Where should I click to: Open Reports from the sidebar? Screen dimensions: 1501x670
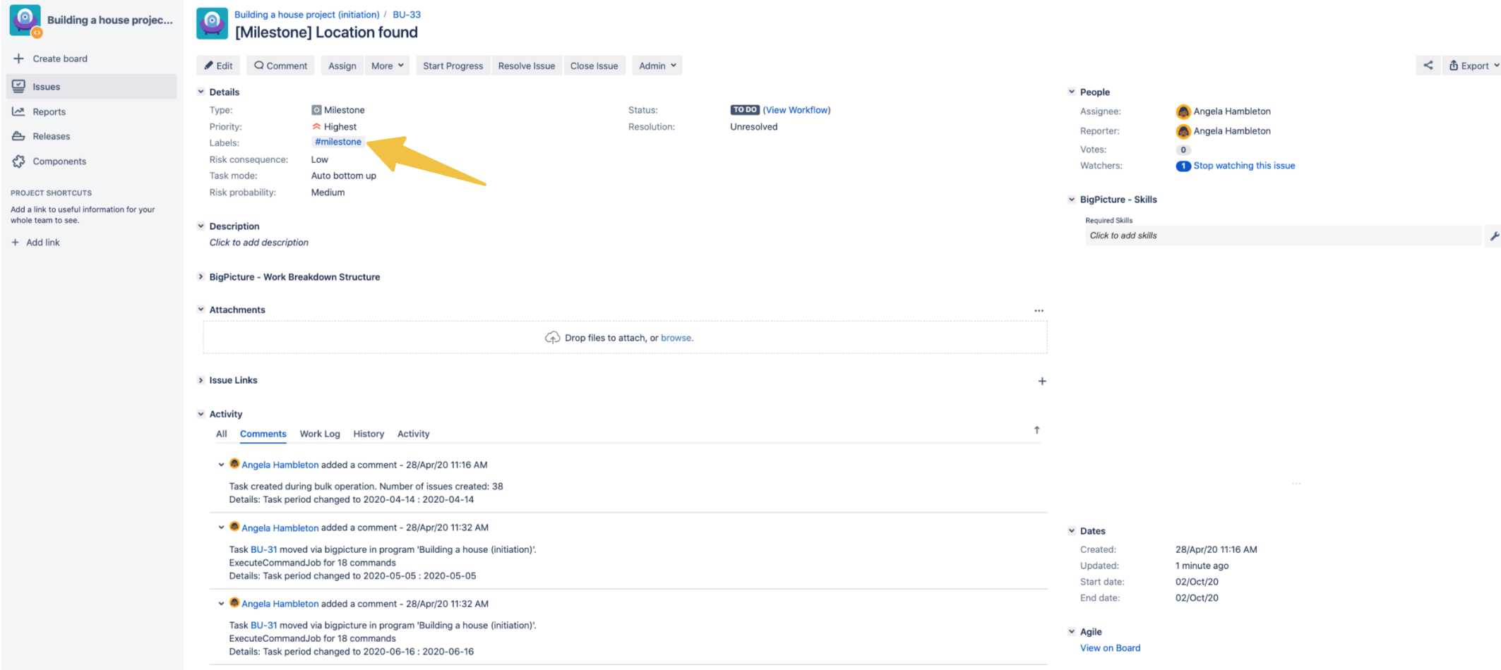tap(49, 111)
